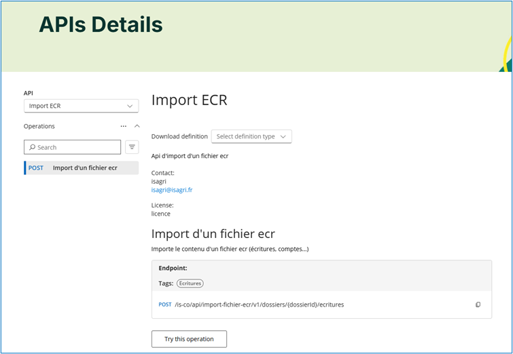513x354 pixels.
Task: Click the operations search field
Action: 76,147
